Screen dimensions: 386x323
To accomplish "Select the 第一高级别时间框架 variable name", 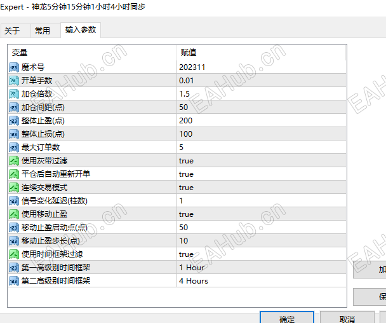I will 56,267.
